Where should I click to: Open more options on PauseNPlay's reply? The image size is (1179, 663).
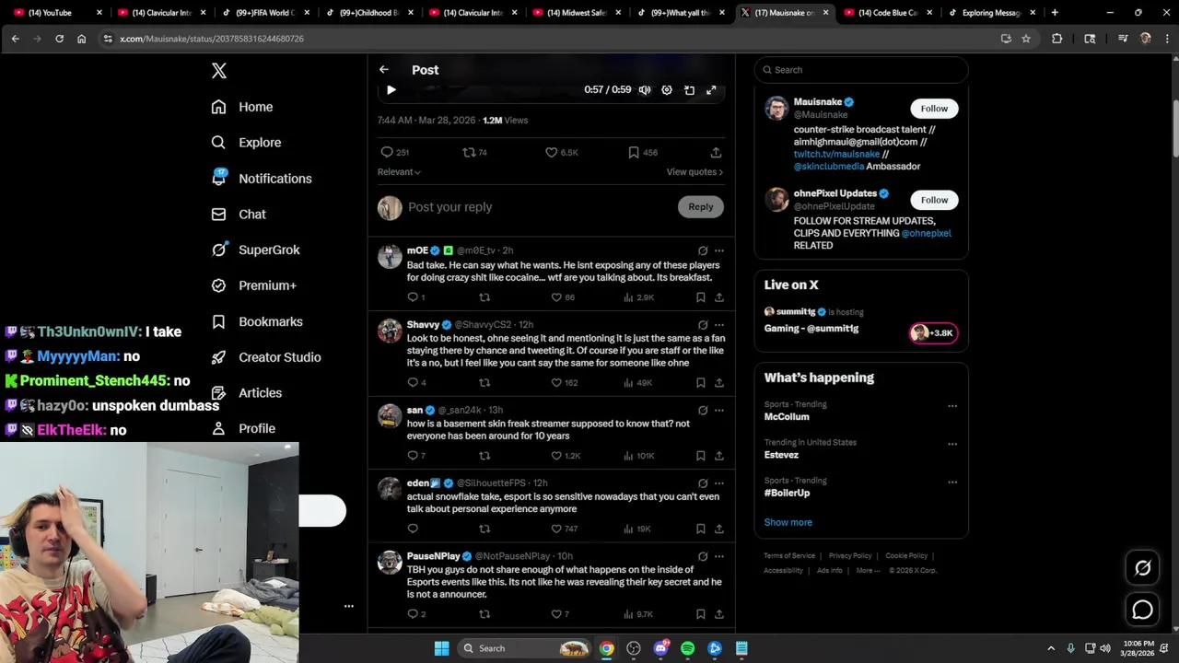(x=719, y=556)
